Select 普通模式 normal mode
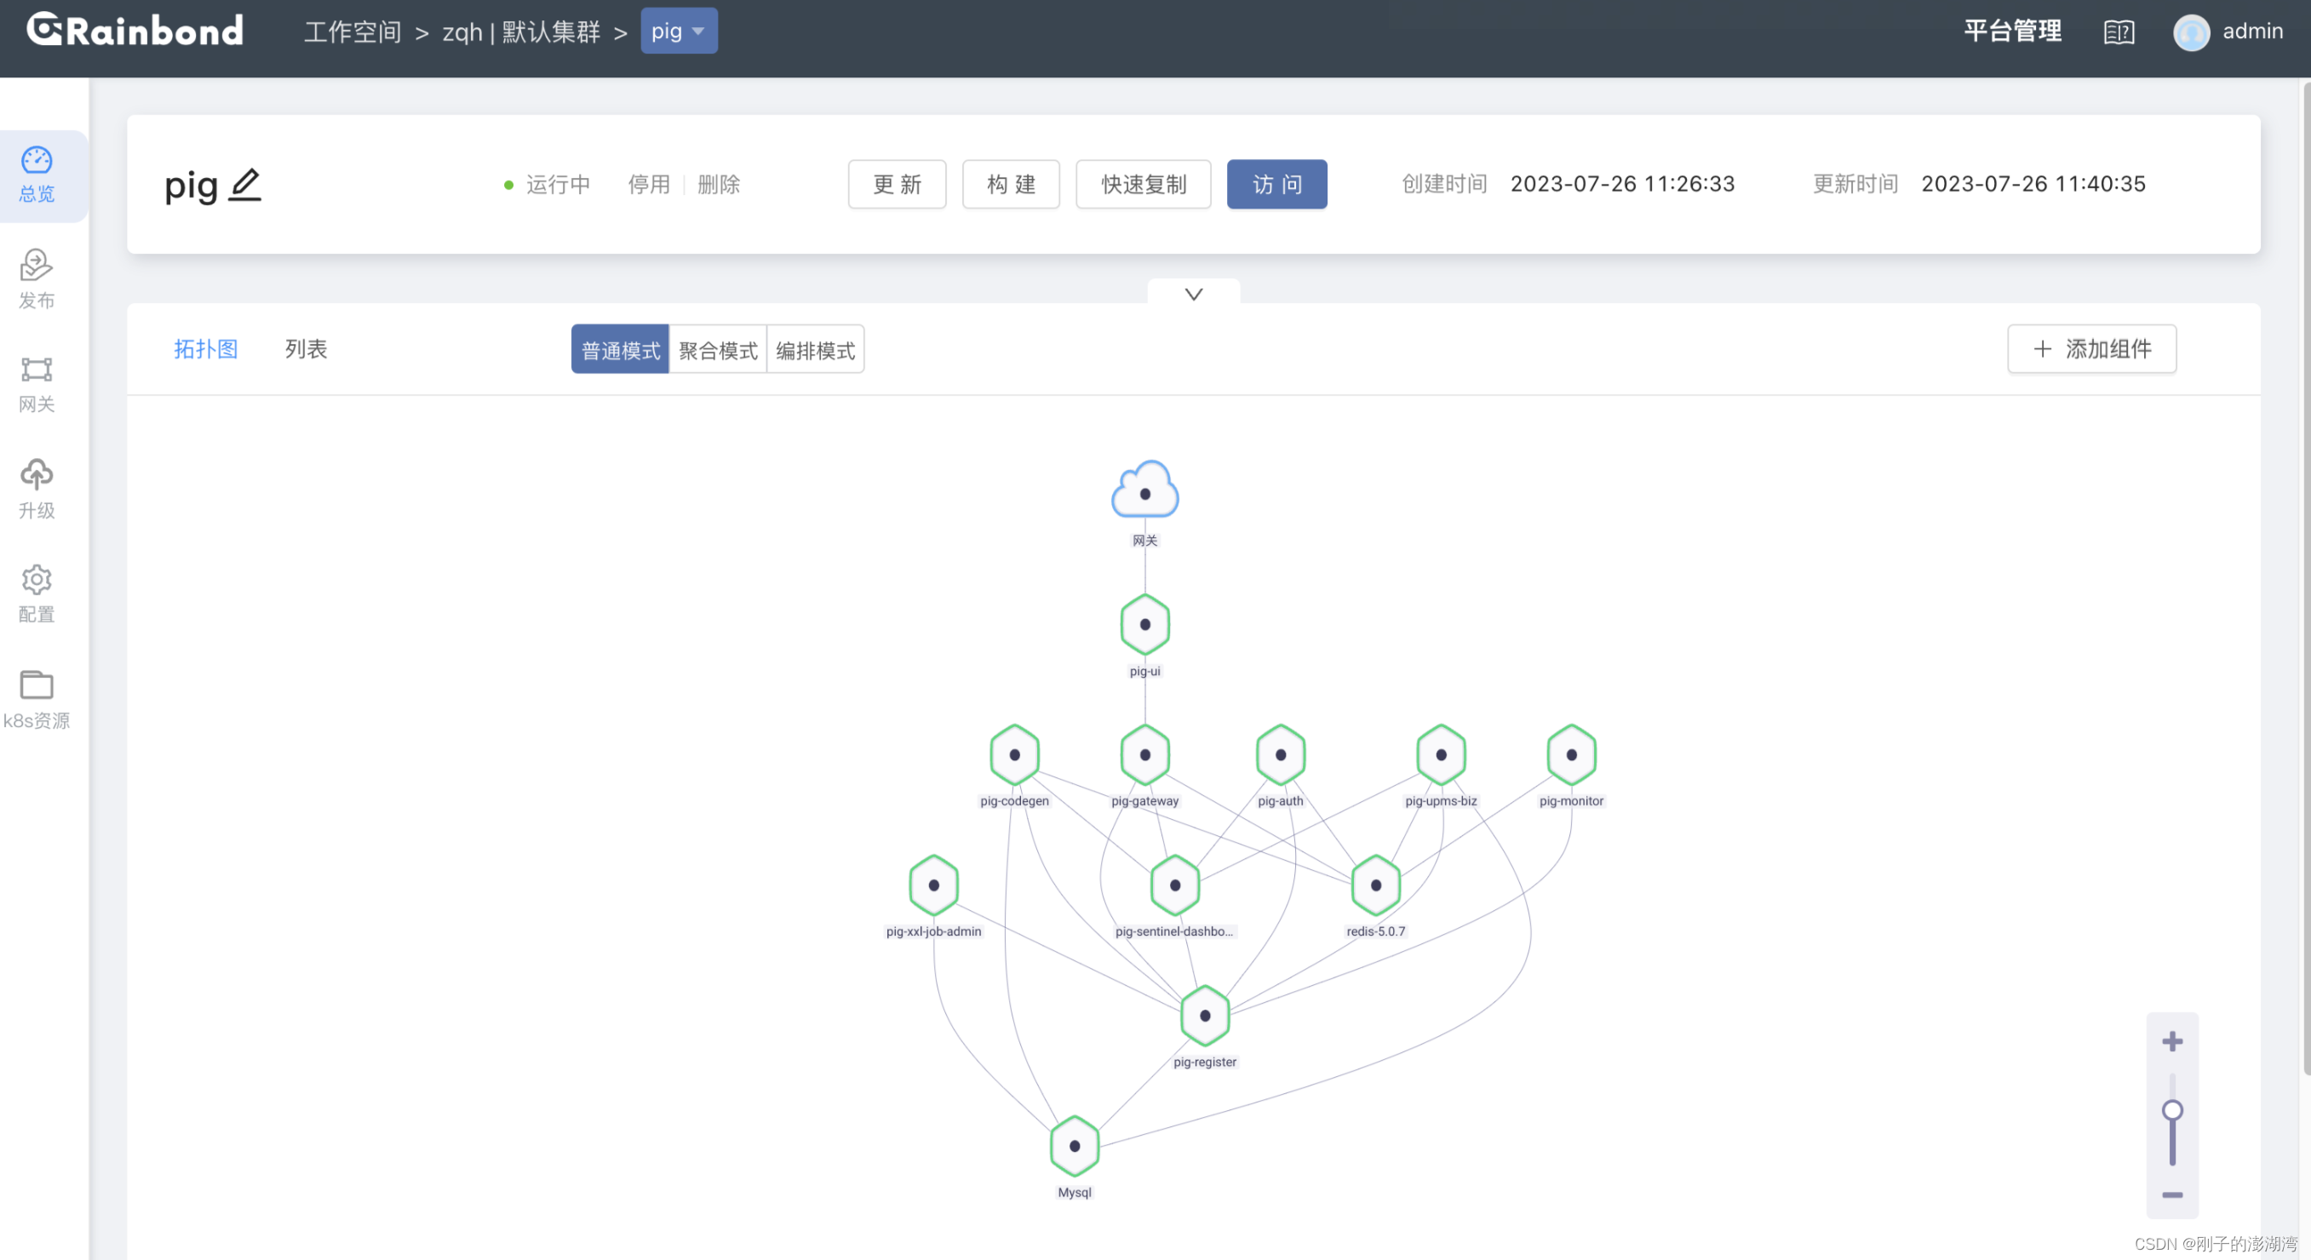The width and height of the screenshot is (2311, 1260). (x=619, y=349)
